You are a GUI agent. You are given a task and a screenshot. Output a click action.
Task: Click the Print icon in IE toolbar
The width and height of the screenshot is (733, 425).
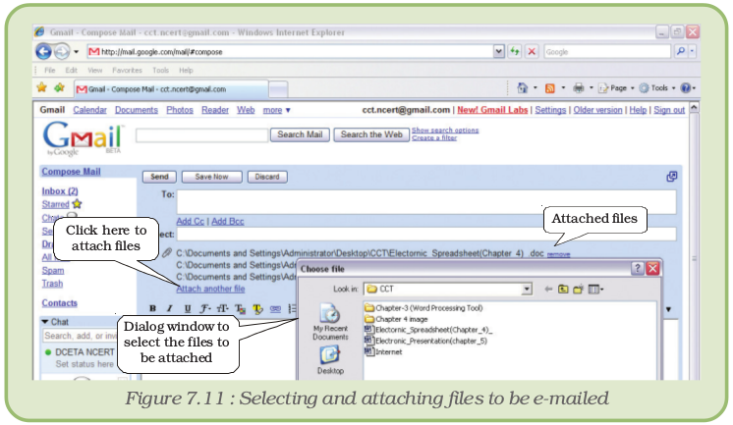(x=579, y=87)
